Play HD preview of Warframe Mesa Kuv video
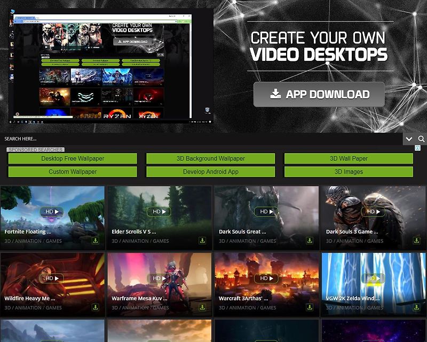Screen dimensions: 427x342 click(x=159, y=278)
